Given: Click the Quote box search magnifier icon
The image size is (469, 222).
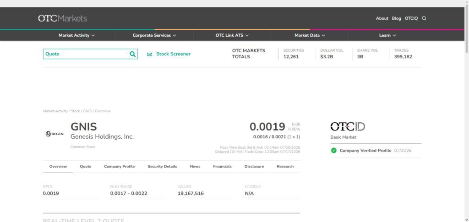Looking at the screenshot, I should point(132,54).
